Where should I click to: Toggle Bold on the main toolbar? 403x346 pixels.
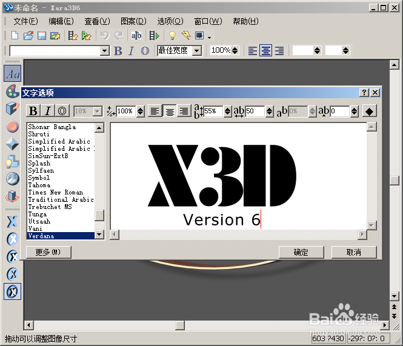click(x=118, y=51)
